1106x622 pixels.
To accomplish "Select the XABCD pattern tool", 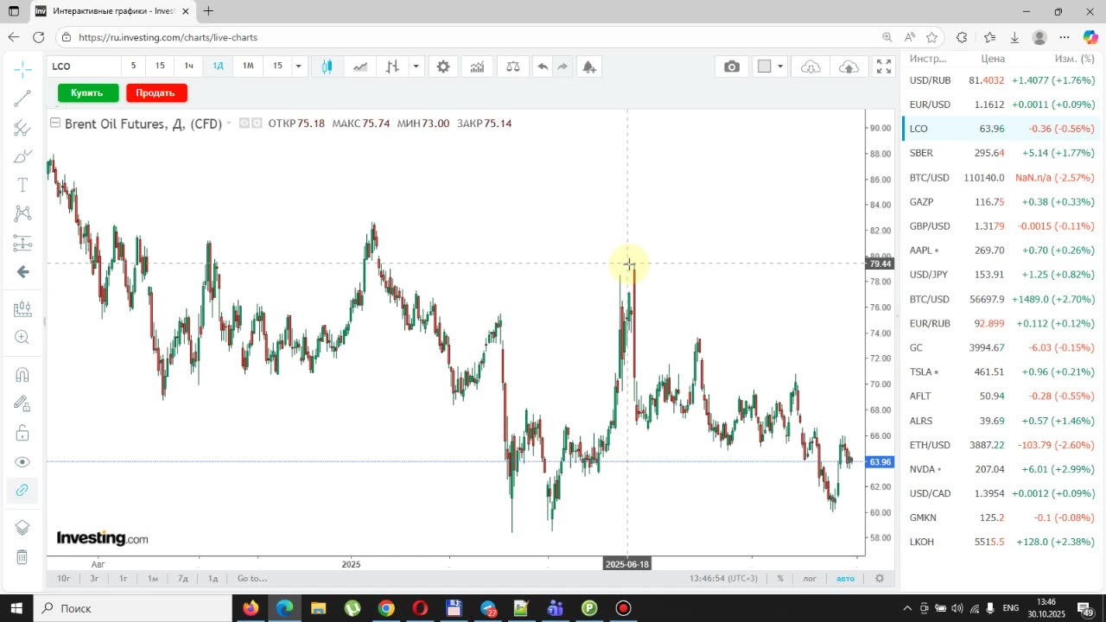I will (x=22, y=213).
